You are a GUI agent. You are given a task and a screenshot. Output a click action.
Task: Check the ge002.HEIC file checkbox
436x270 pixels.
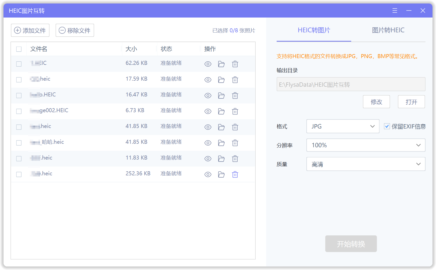pyautogui.click(x=19, y=111)
